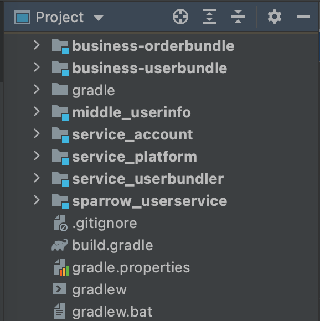Expand the business-orderbundle module
Screen dimensions: 320x321
click(37, 45)
